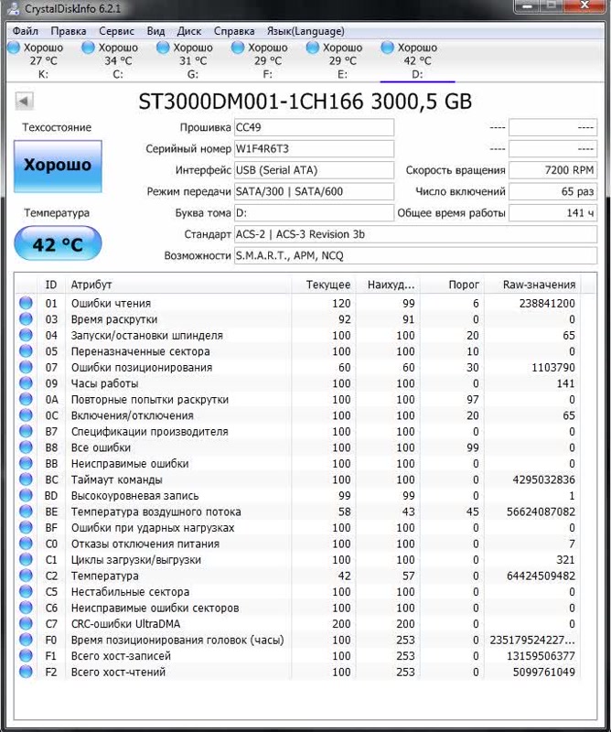The width and height of the screenshot is (611, 732).
Task: Click the Возможности field S.M.A.R.T., APM, NCQ
Action: 415,256
